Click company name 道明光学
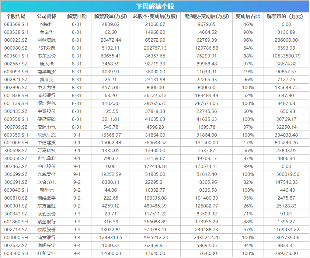The width and height of the screenshot is (310, 258). click(x=47, y=246)
